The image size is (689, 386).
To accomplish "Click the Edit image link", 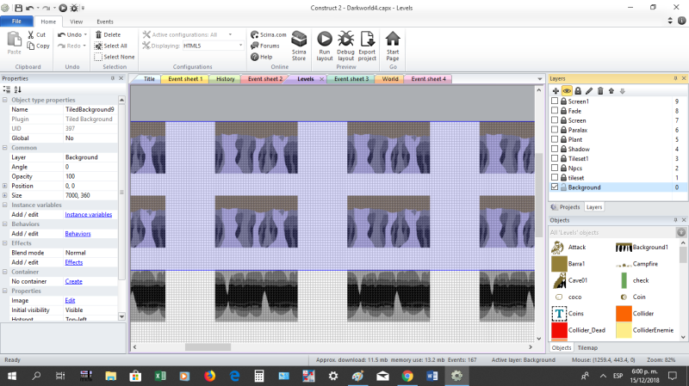I will click(x=70, y=301).
